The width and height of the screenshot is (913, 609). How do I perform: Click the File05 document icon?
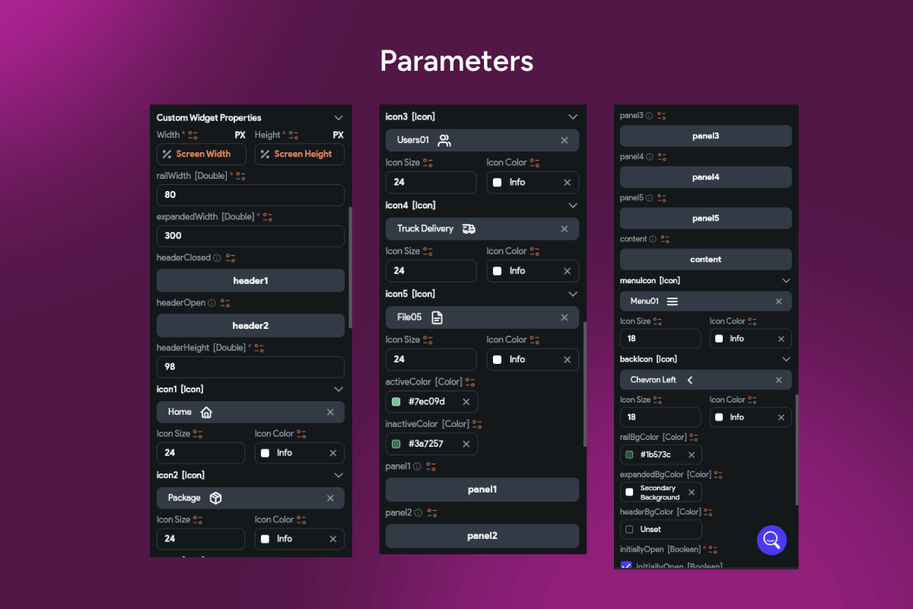point(437,317)
